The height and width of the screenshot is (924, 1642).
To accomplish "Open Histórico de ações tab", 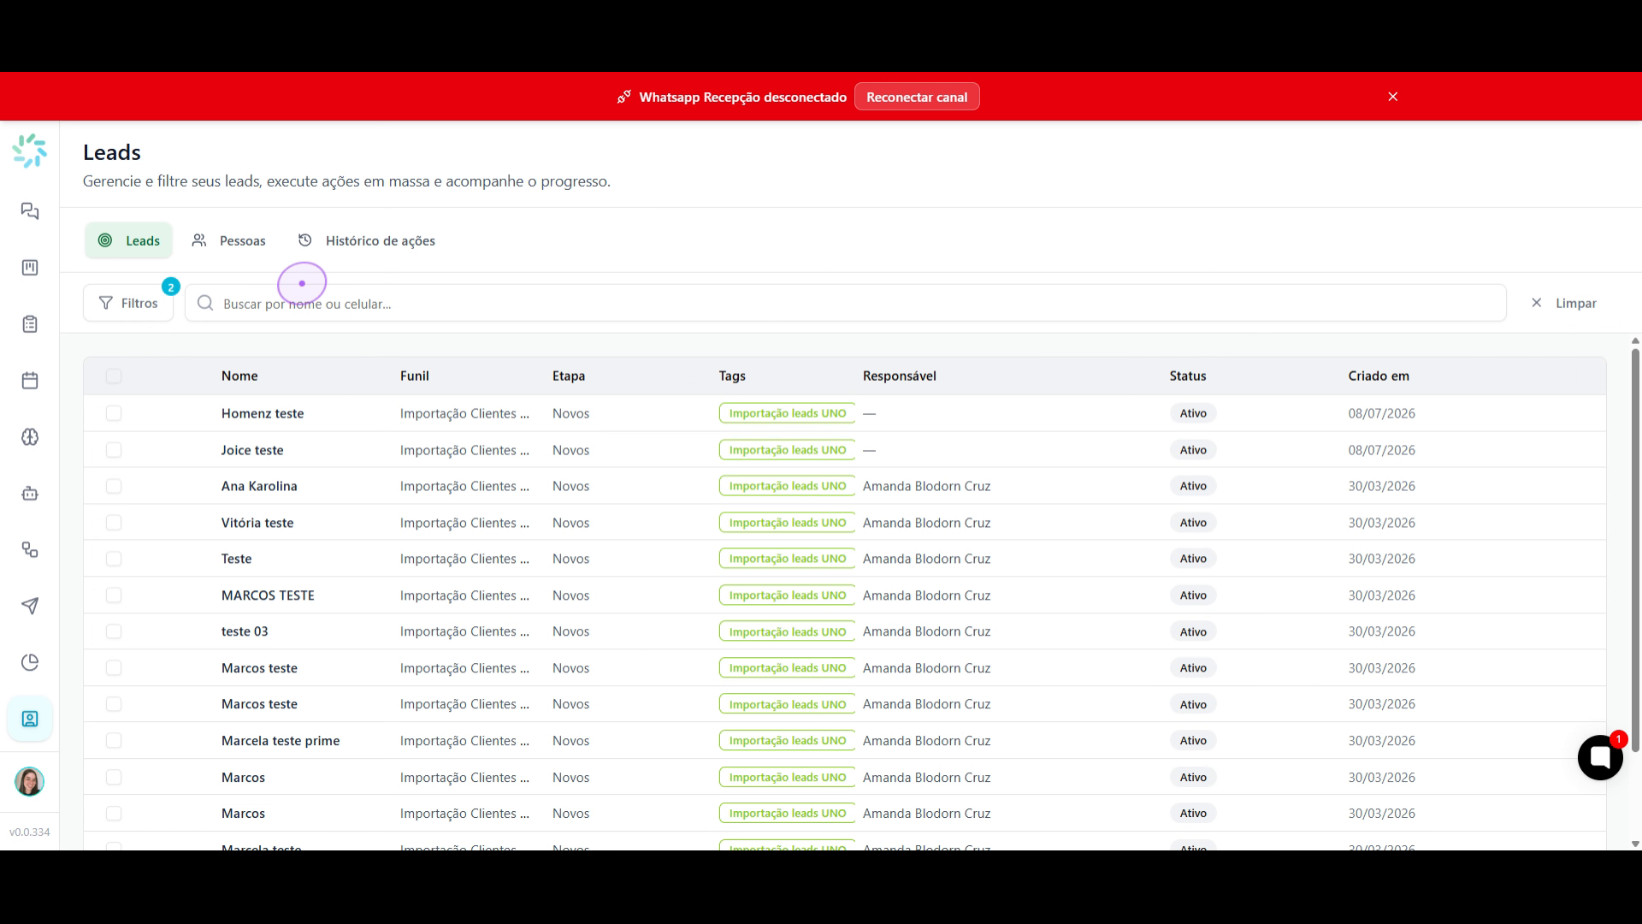I will click(366, 240).
